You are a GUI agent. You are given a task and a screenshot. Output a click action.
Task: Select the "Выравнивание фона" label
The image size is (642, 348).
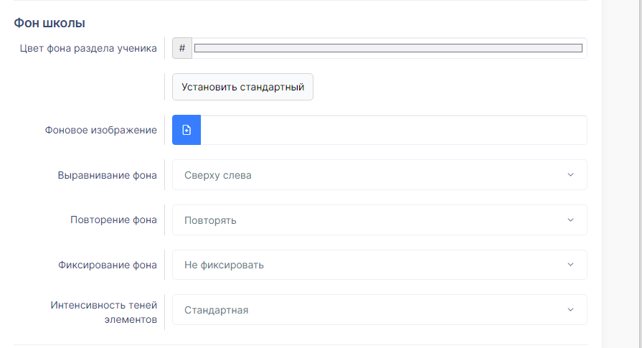click(x=108, y=175)
